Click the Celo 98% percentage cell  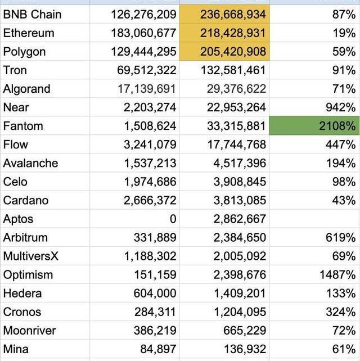coord(314,182)
